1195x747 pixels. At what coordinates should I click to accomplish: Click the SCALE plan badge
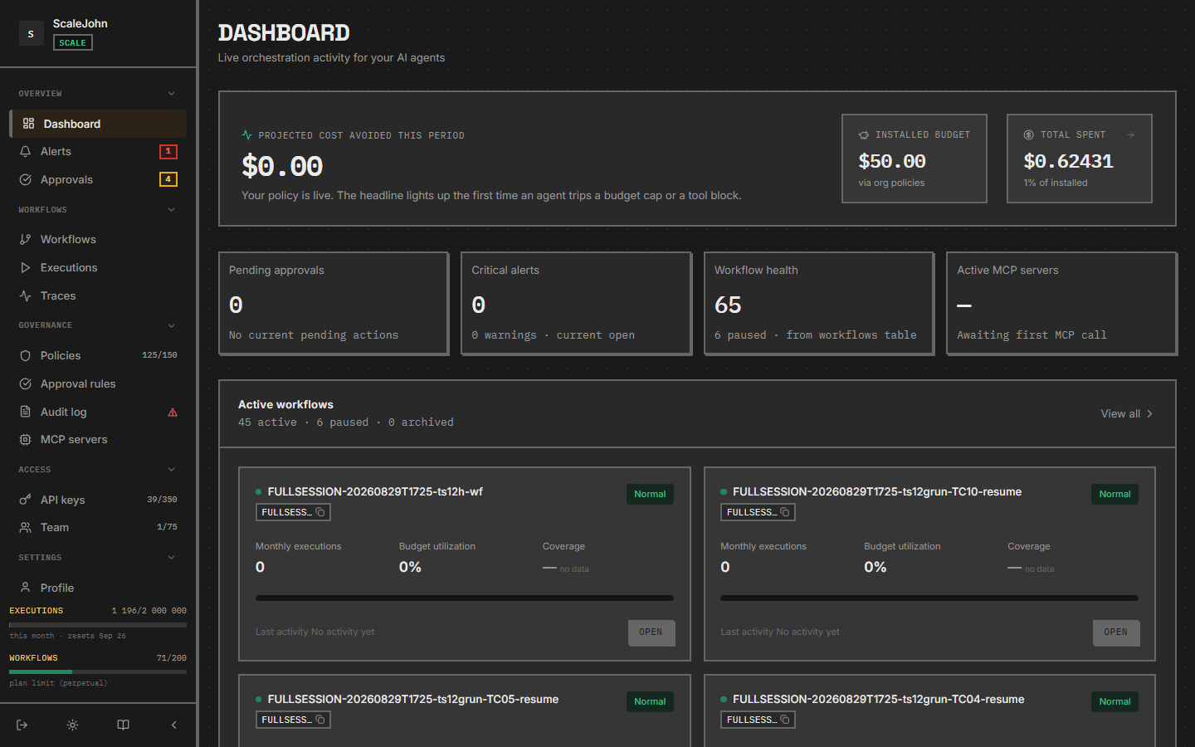click(x=73, y=42)
